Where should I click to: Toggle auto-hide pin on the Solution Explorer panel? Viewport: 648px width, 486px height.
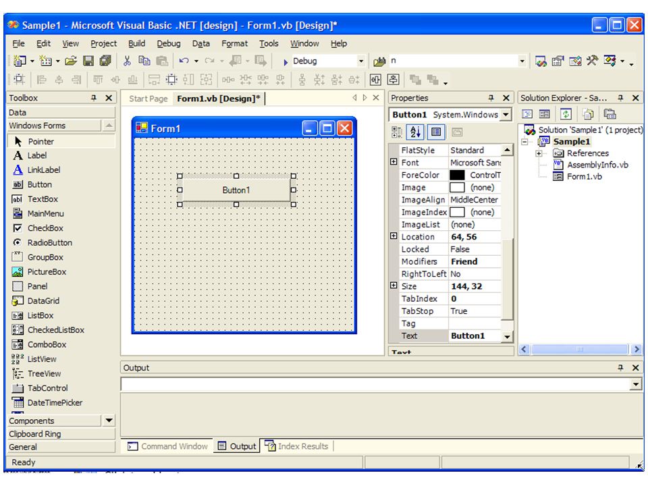pyautogui.click(x=620, y=98)
